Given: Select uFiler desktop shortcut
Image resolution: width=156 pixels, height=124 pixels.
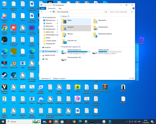Looking at the screenshot, I should (78, 88).
